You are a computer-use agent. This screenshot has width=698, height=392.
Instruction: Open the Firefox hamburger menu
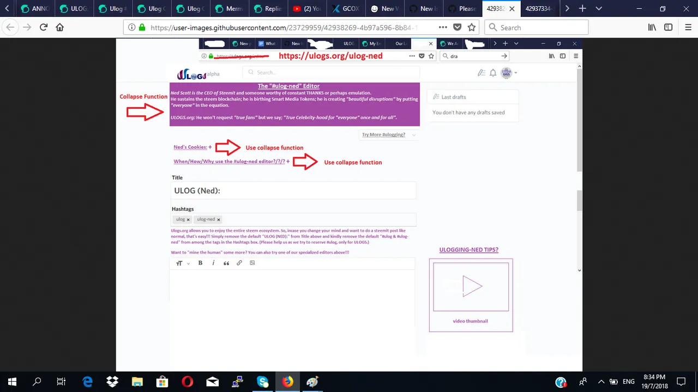(x=688, y=27)
